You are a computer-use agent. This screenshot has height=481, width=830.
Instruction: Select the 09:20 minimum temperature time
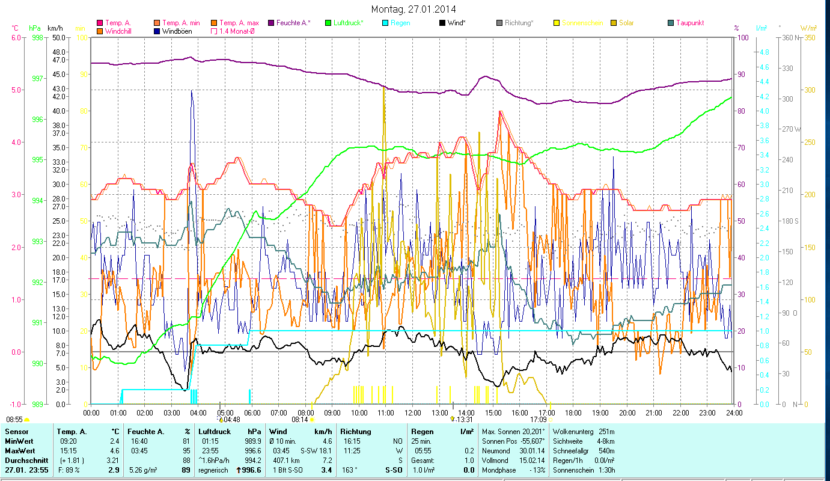point(67,441)
